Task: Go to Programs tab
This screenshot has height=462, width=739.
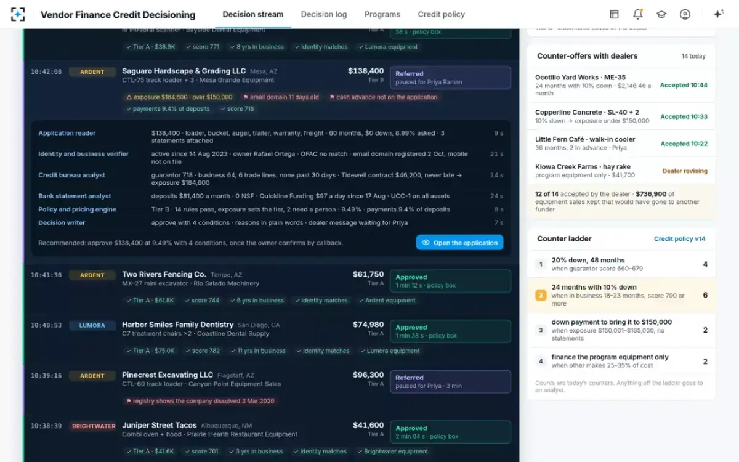Action: 382,14
